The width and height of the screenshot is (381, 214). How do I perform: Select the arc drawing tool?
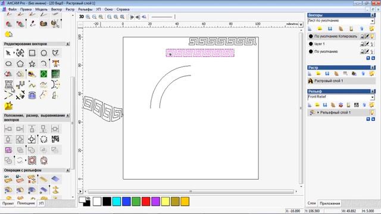coord(43,64)
